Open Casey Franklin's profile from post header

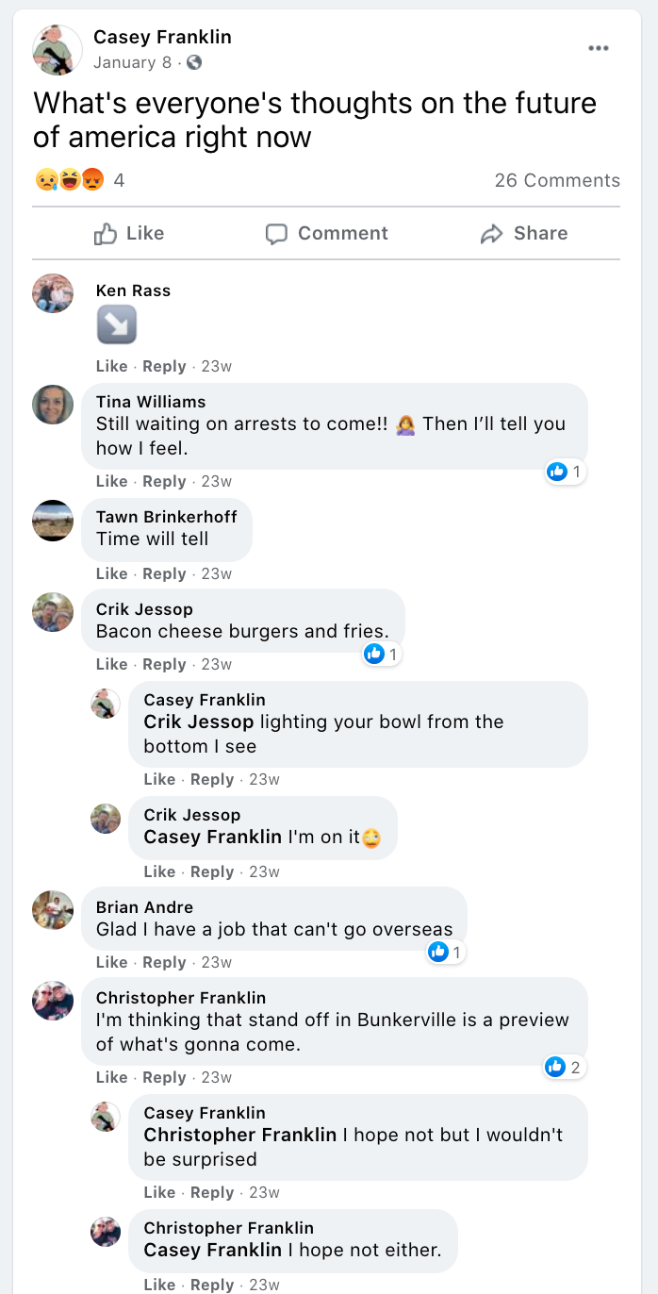162,37
